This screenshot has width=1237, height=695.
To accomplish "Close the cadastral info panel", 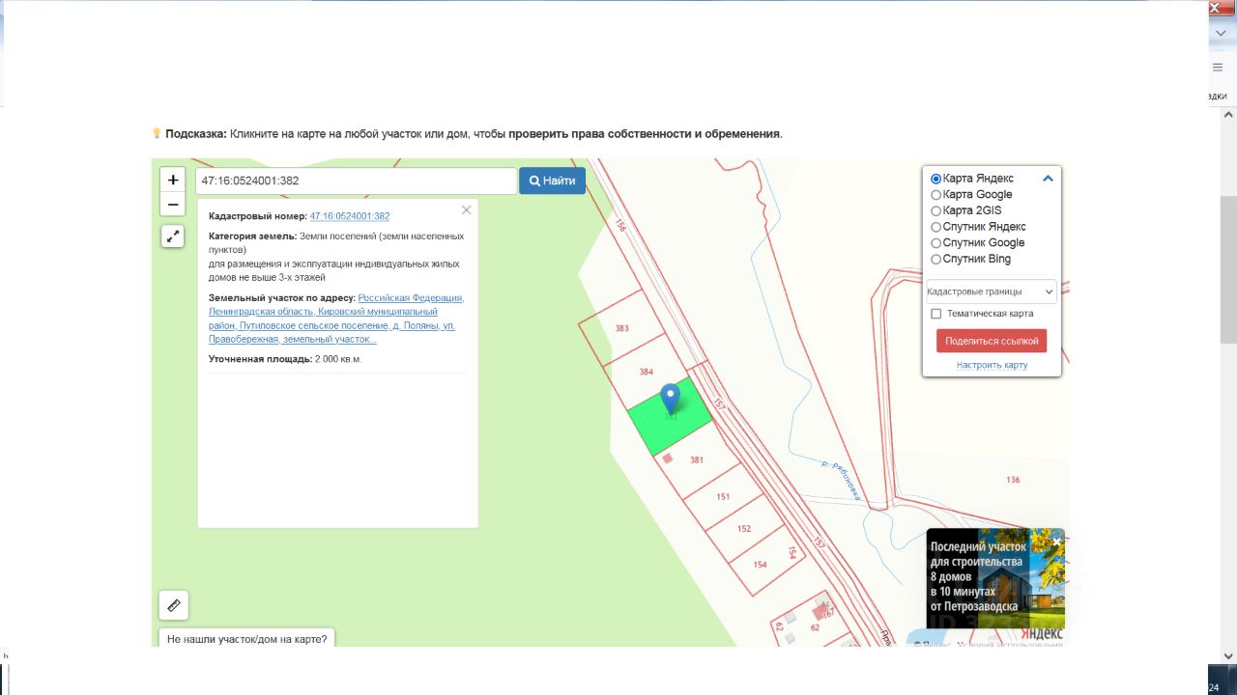I will [466, 209].
